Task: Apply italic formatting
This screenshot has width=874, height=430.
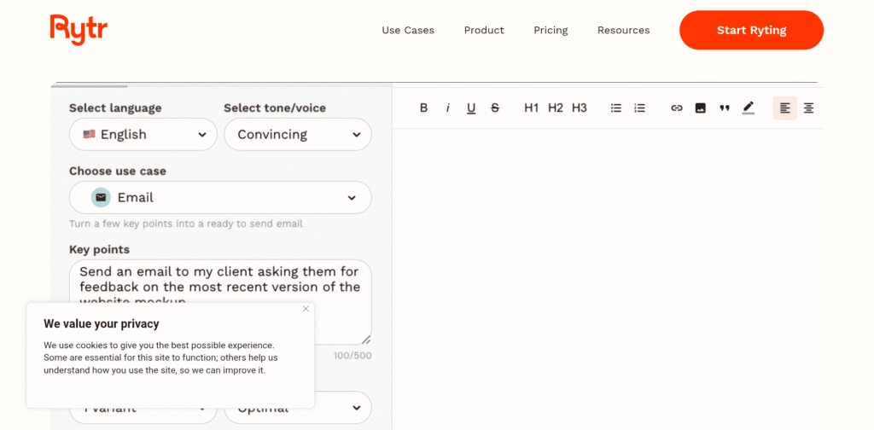Action: click(x=447, y=108)
